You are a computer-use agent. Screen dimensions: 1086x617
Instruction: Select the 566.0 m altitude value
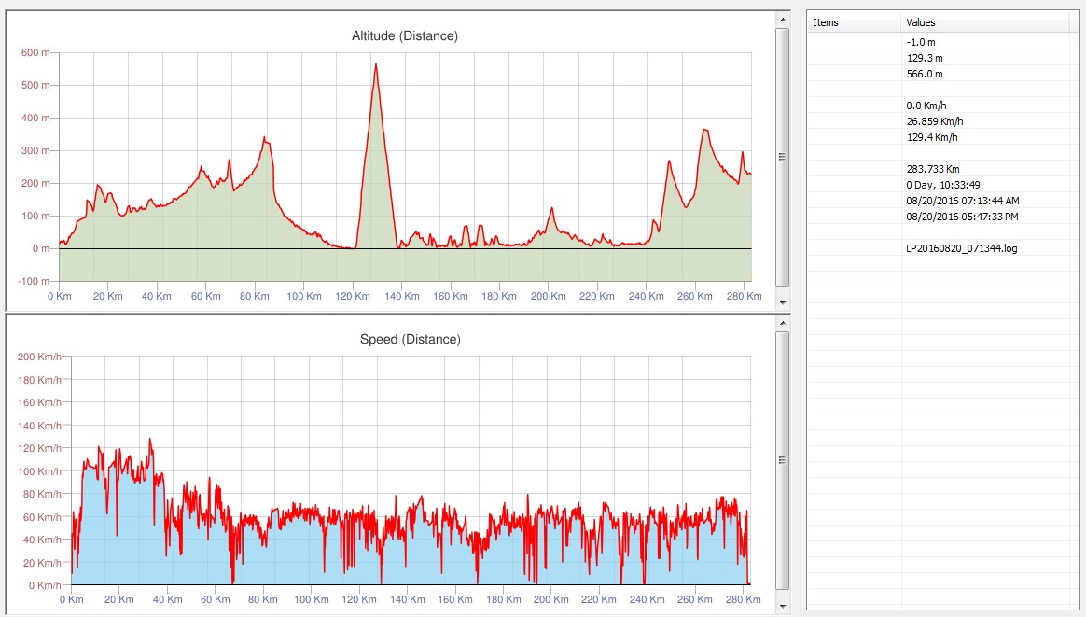[x=924, y=74]
